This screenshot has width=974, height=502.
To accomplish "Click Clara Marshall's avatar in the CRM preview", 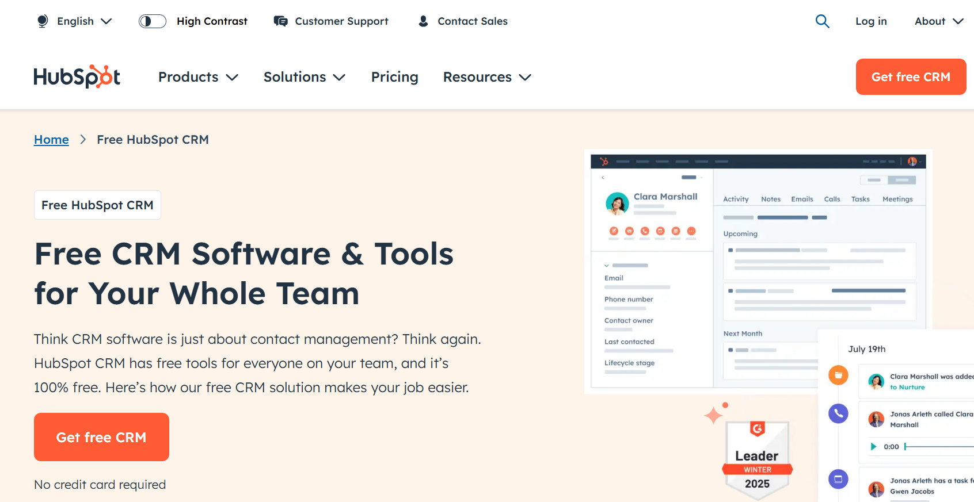I will pyautogui.click(x=617, y=204).
